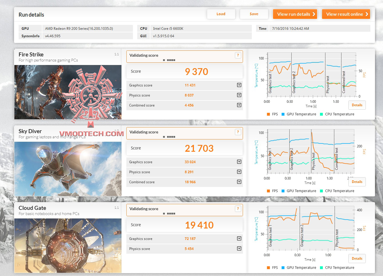Viewport: 383px width, 276px height.
Task: Expand Sky Diver Graphics score details
Action: pos(239,162)
